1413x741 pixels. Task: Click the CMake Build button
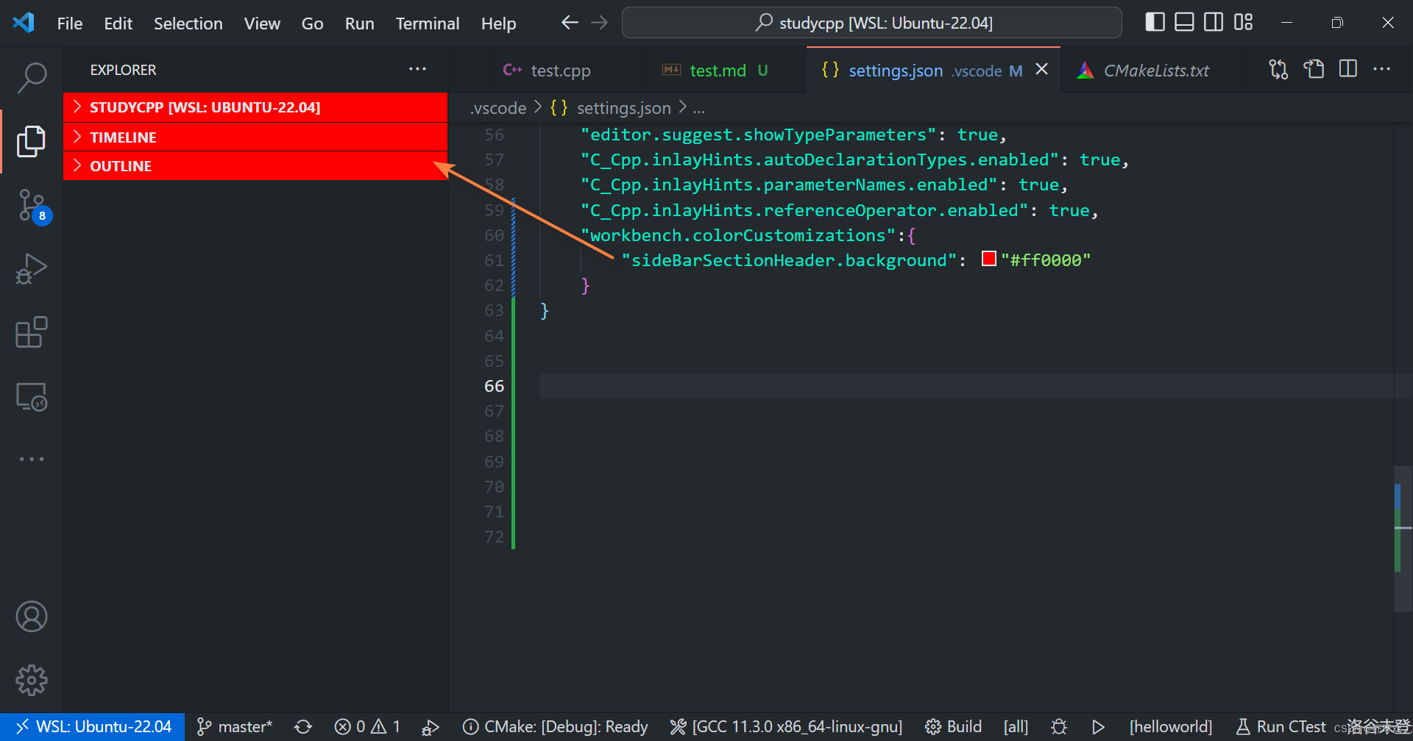(x=953, y=727)
